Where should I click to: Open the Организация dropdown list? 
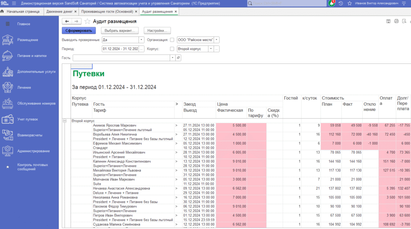[217, 40]
